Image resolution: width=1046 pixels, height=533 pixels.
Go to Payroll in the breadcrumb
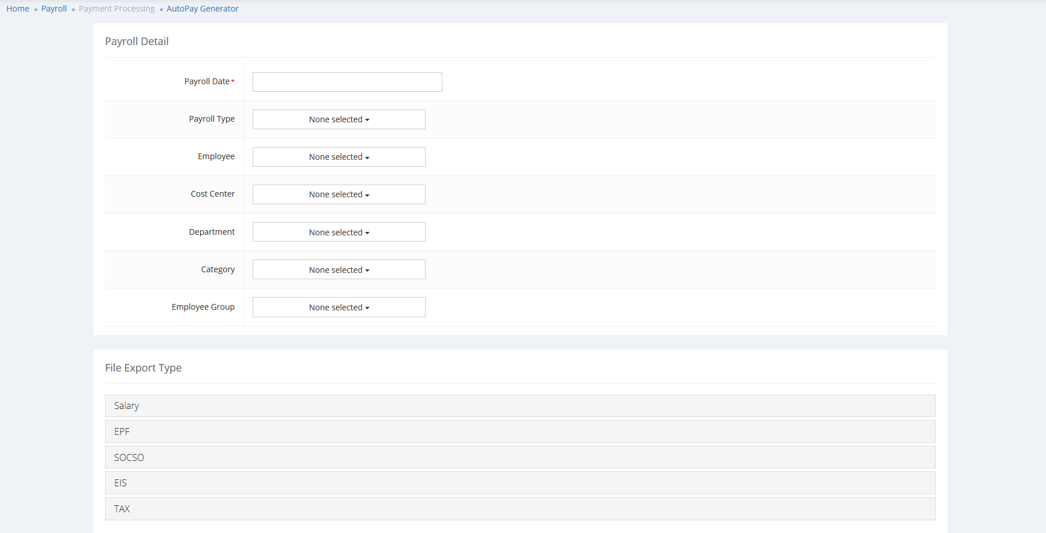coord(54,9)
